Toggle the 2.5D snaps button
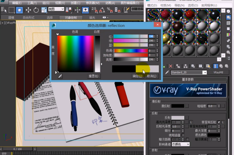Screen dimensions: 234x155 94,10
